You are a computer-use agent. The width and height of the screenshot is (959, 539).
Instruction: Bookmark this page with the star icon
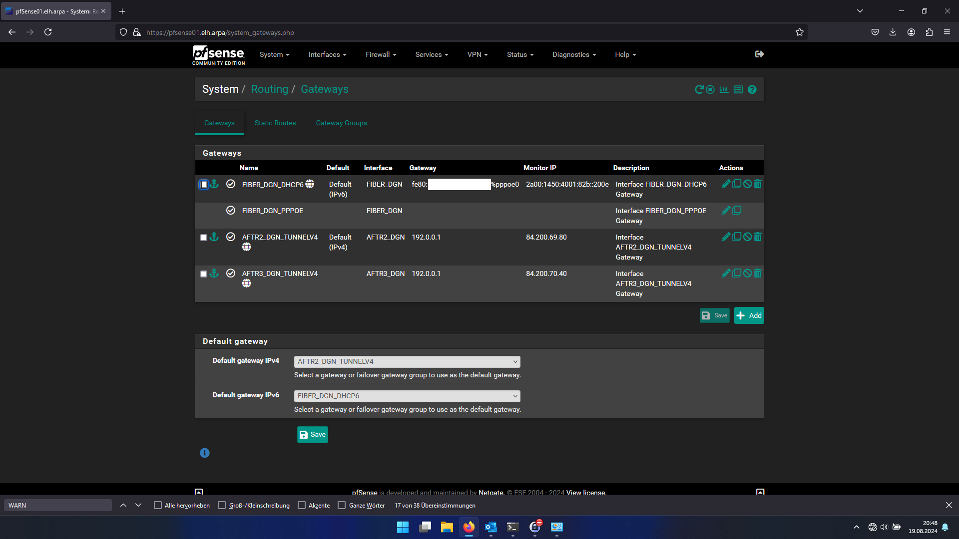click(800, 32)
